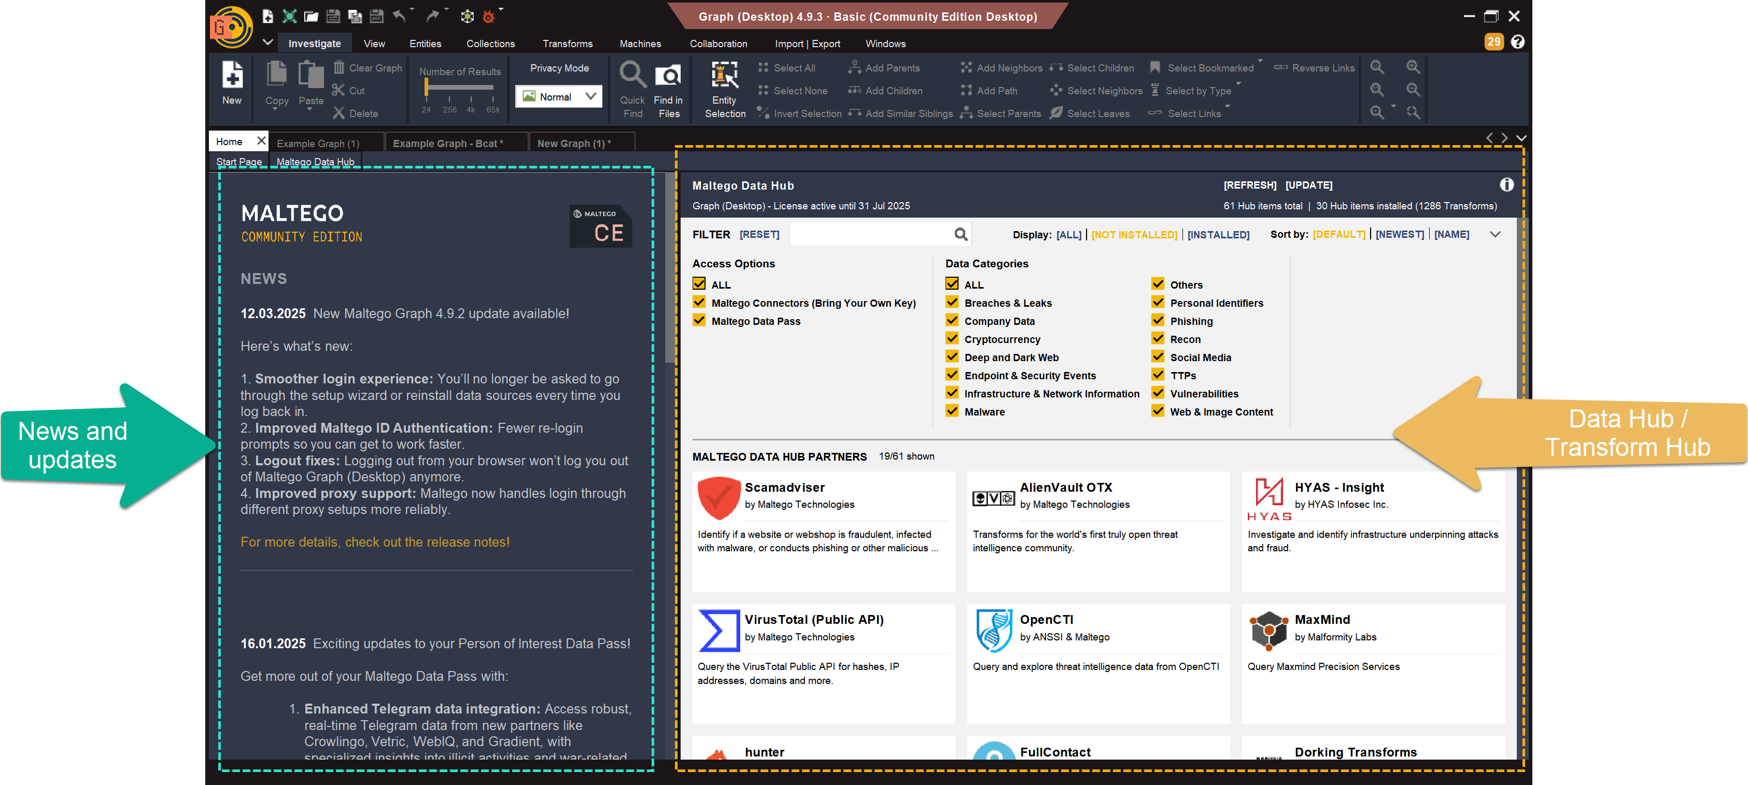
Task: Toggle Malware category checkbox
Action: click(952, 410)
